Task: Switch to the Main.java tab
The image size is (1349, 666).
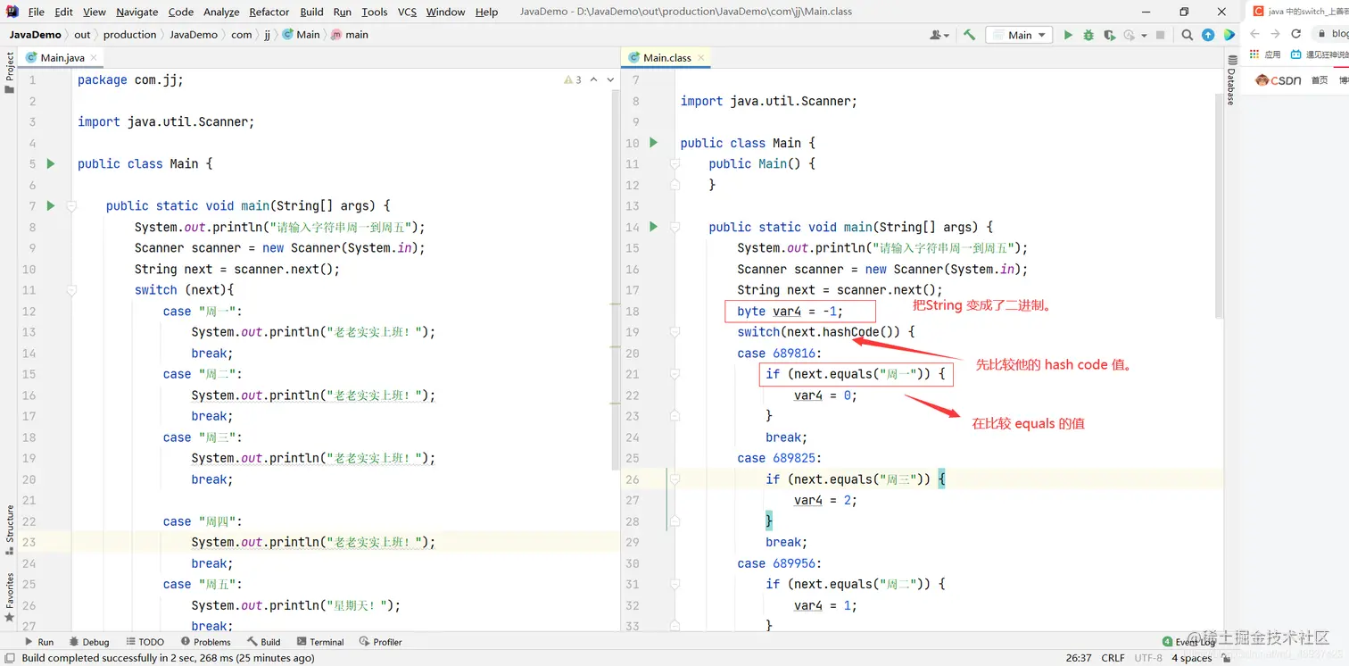Action: point(62,57)
